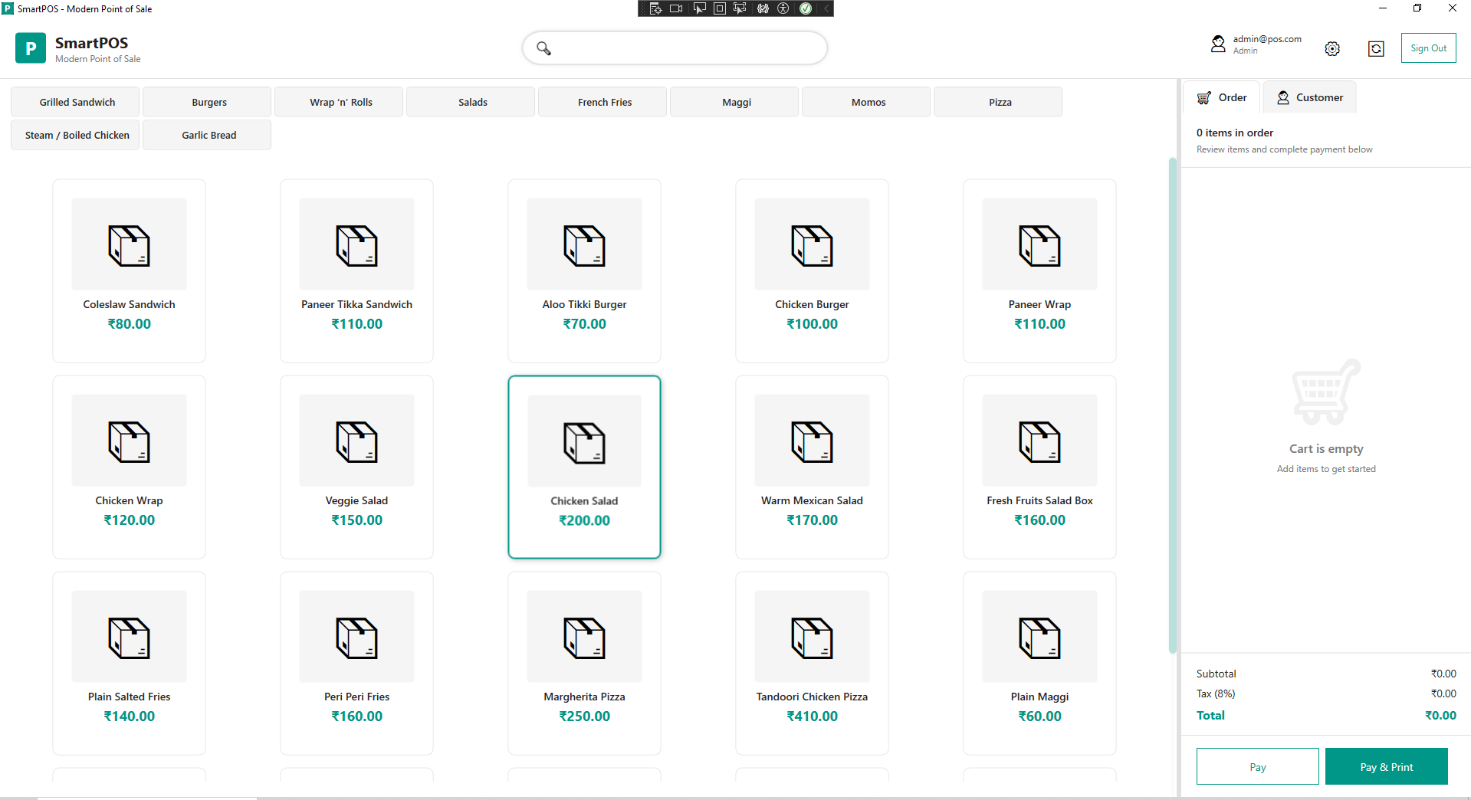Switch to the Customer tab
Image resolution: width=1471 pixels, height=800 pixels.
click(1309, 97)
